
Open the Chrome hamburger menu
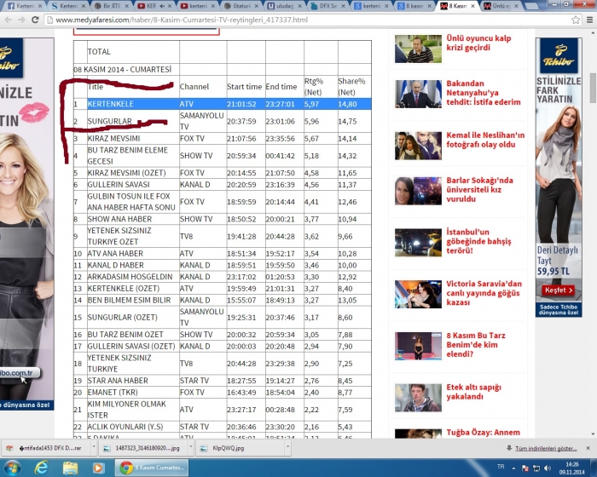589,20
